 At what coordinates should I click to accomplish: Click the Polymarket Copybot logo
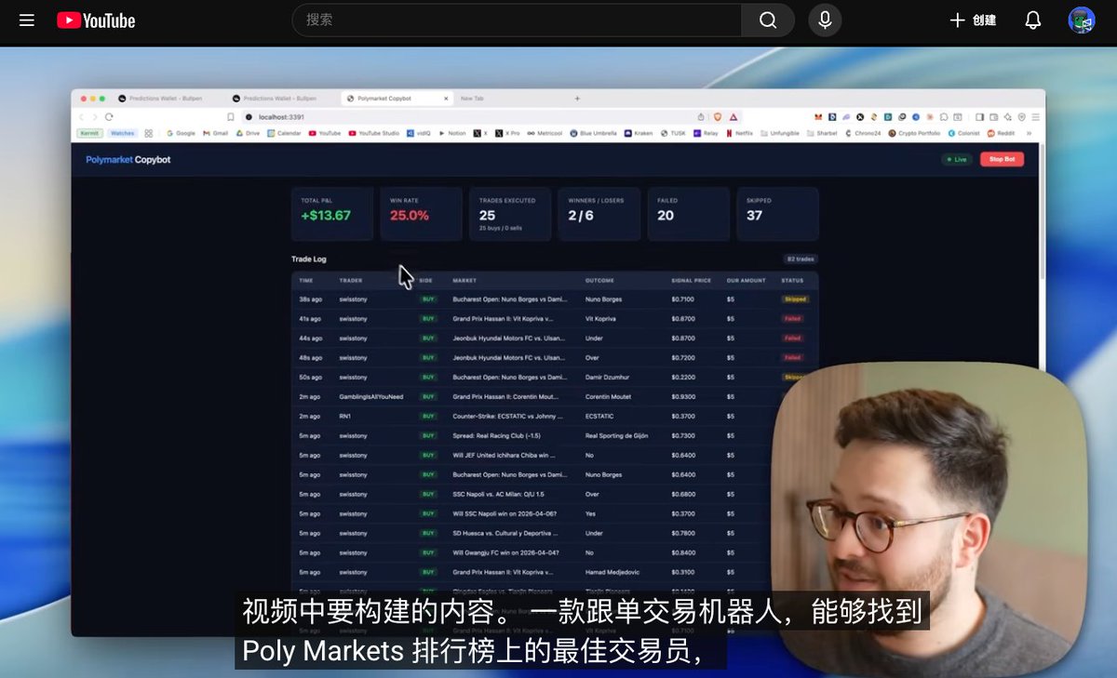click(x=128, y=159)
